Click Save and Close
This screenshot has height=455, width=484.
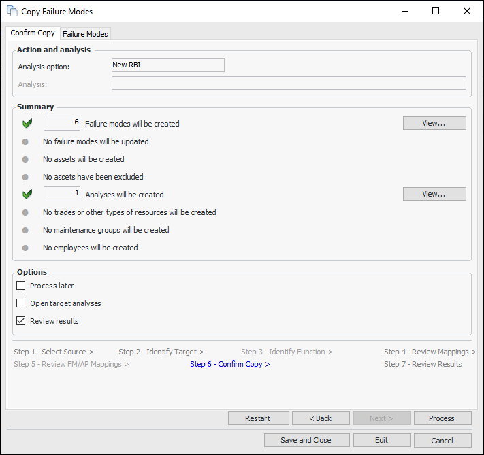pos(306,440)
